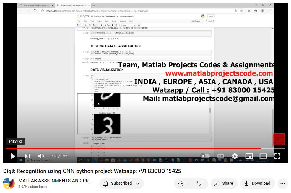Open the channel avatar icon
The width and height of the screenshot is (291, 193).
pyautogui.click(x=9, y=184)
